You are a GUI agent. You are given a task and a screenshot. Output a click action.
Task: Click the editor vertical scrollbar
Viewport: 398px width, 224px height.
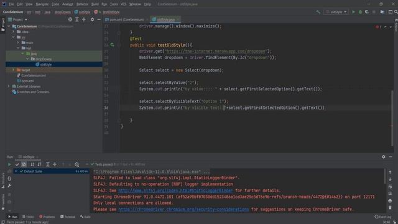click(x=392, y=118)
